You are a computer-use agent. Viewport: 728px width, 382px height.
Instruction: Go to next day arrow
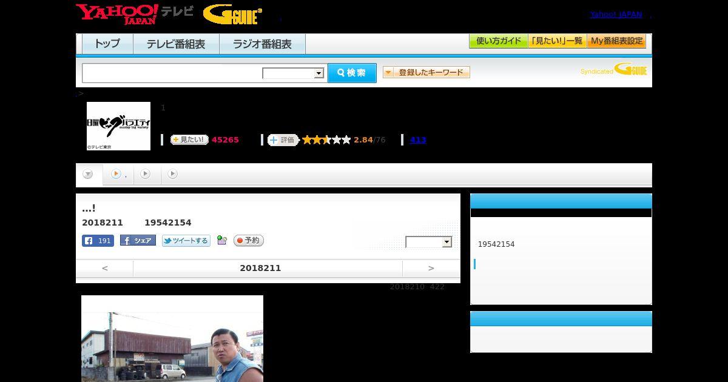[x=431, y=268]
